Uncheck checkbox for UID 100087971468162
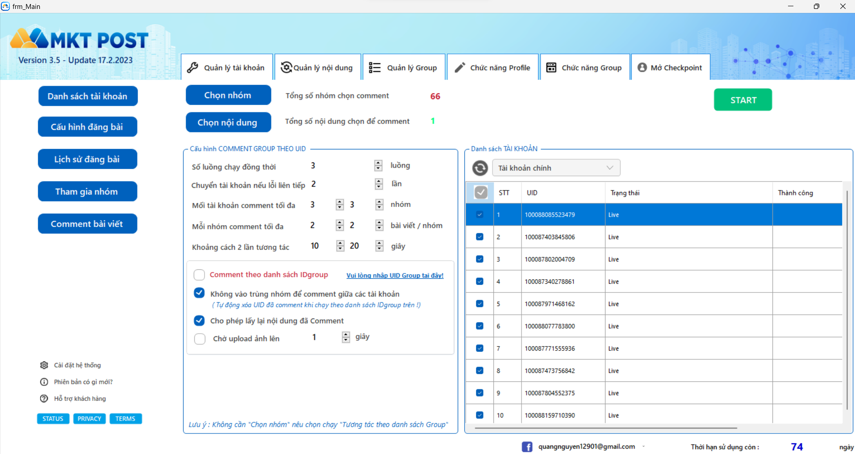This screenshot has height=454, width=855. coord(480,304)
